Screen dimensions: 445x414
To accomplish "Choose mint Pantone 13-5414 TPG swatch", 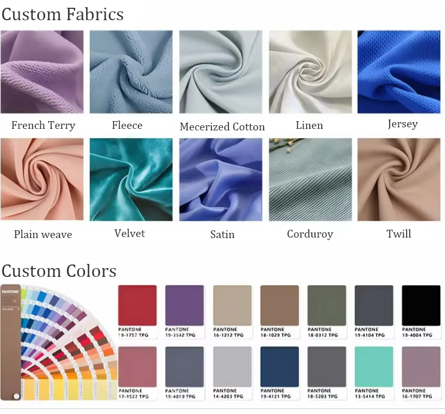I will (x=374, y=373).
